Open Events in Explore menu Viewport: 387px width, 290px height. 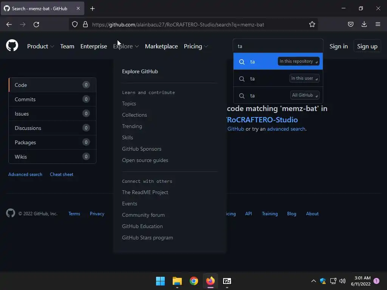click(x=129, y=204)
